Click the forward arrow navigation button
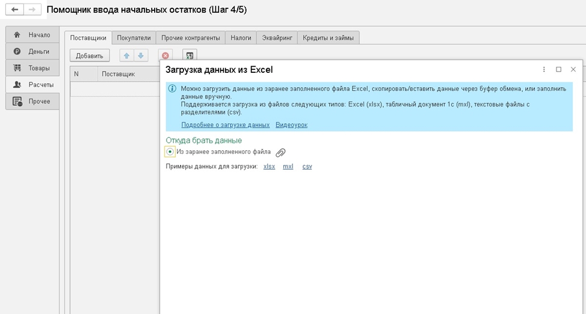This screenshot has height=314, width=586. tap(32, 10)
